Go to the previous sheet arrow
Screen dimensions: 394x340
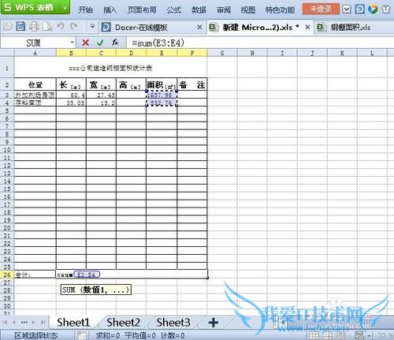(x=14, y=323)
